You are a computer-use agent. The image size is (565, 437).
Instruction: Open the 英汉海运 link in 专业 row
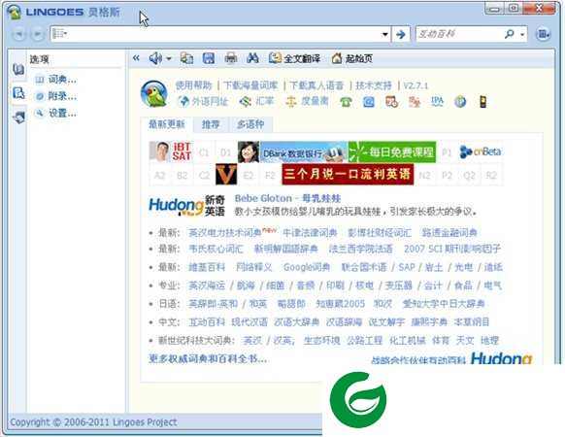click(207, 286)
